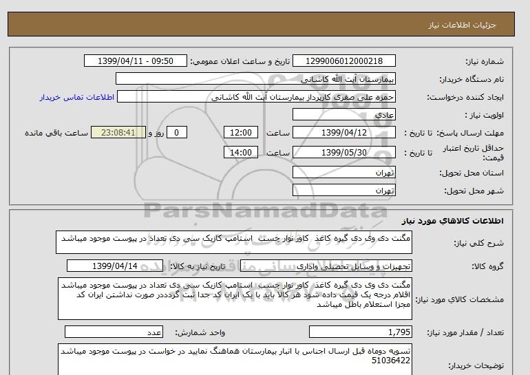This screenshot has height=375, width=530.
Task: Select the general need description text box
Action: click(234, 242)
